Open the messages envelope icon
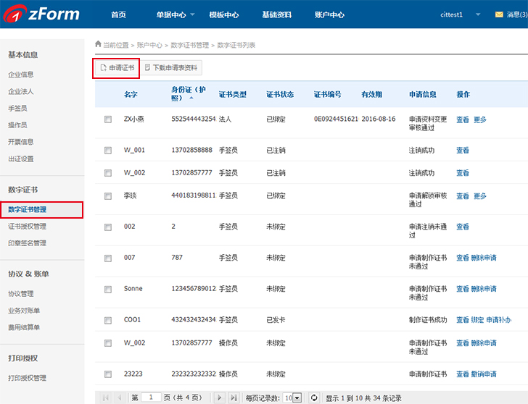 pos(498,14)
